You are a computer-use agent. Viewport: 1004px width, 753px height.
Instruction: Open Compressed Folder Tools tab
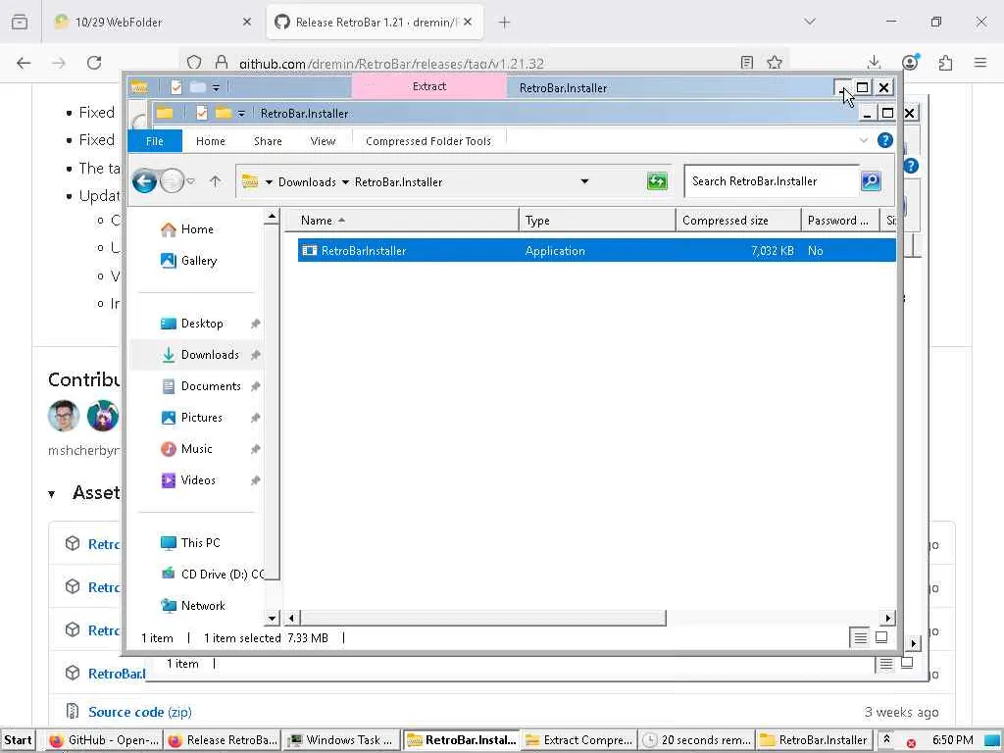tap(428, 141)
